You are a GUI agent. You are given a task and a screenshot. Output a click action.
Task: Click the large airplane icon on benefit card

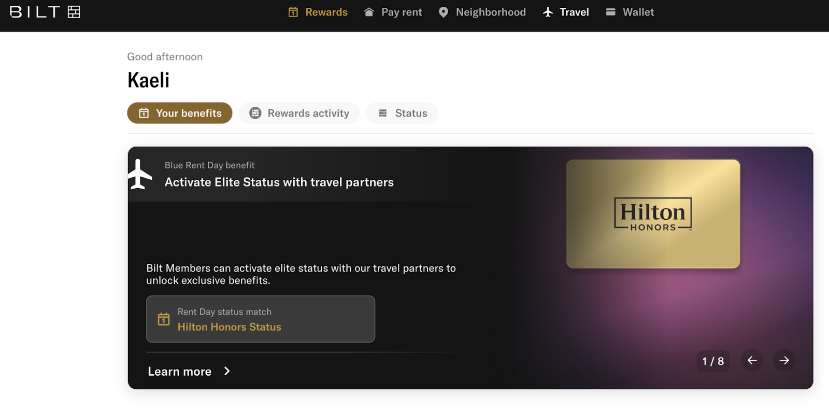[x=140, y=174]
